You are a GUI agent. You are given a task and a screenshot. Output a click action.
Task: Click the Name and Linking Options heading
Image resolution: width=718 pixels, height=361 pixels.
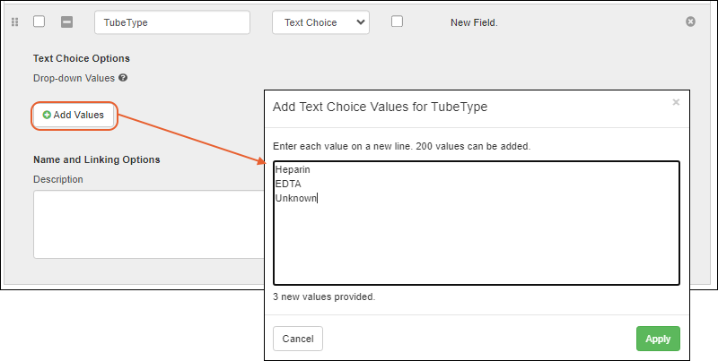pyautogui.click(x=96, y=159)
